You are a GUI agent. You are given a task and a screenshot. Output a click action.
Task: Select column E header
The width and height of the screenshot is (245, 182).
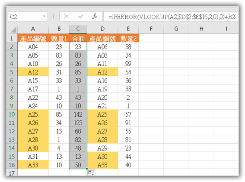click(128, 29)
